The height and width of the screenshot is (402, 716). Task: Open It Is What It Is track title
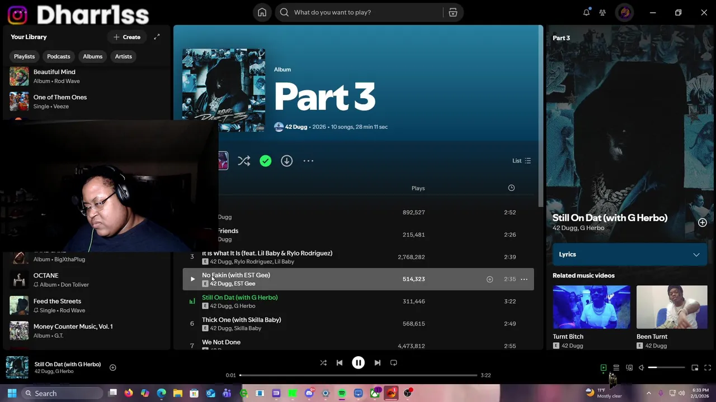(x=267, y=253)
